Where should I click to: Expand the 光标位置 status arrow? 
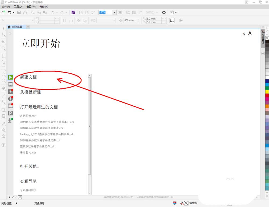point(17,203)
